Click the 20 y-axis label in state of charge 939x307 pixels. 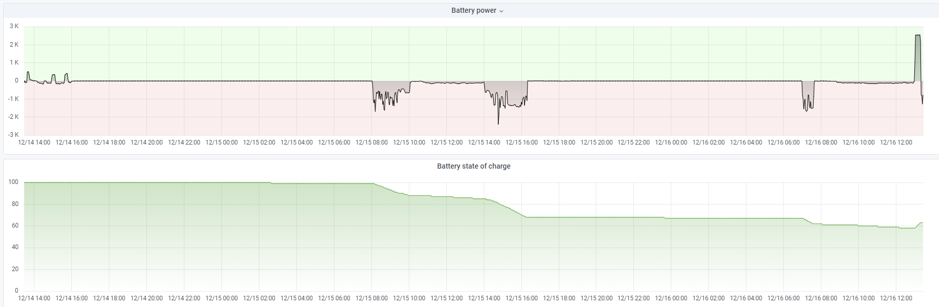[15, 269]
